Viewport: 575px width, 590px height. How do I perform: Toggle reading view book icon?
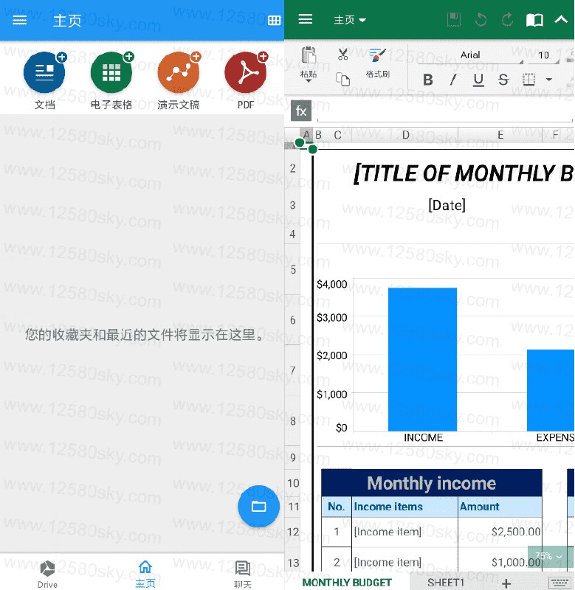[x=534, y=20]
